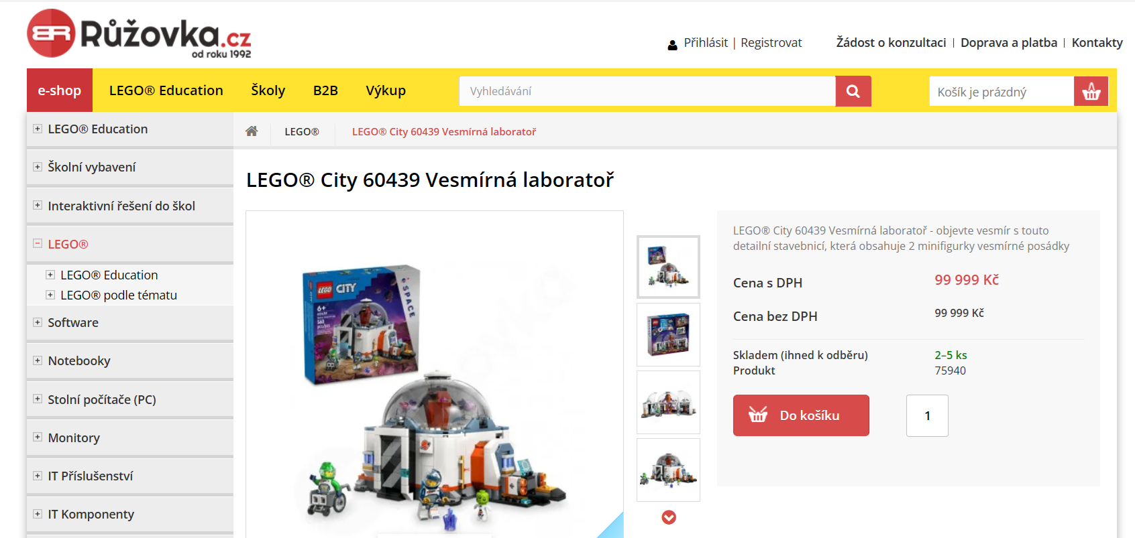The height and width of the screenshot is (538, 1135).
Task: Expand the LEGO® Education sidebar category
Action: pos(38,129)
